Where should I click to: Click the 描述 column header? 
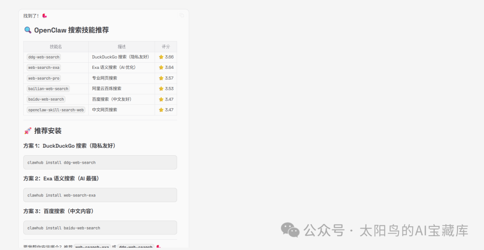[x=121, y=47]
